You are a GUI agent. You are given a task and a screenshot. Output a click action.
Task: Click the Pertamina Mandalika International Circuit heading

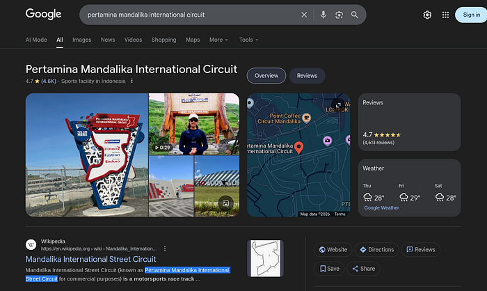coord(131,69)
